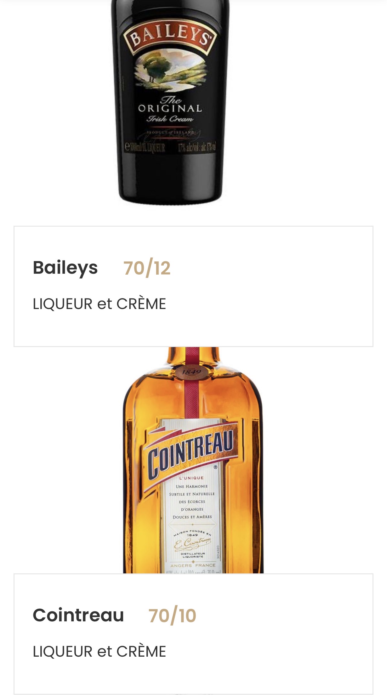
Task: Open the Baileys bottle product image
Action: click(170, 103)
